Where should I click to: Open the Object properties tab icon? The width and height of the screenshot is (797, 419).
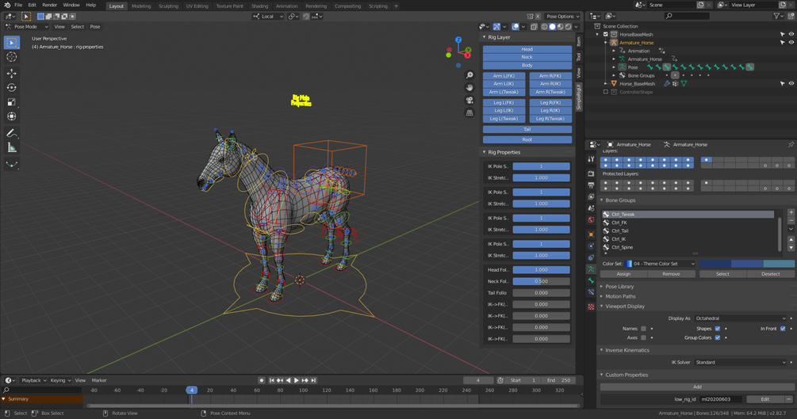click(591, 234)
